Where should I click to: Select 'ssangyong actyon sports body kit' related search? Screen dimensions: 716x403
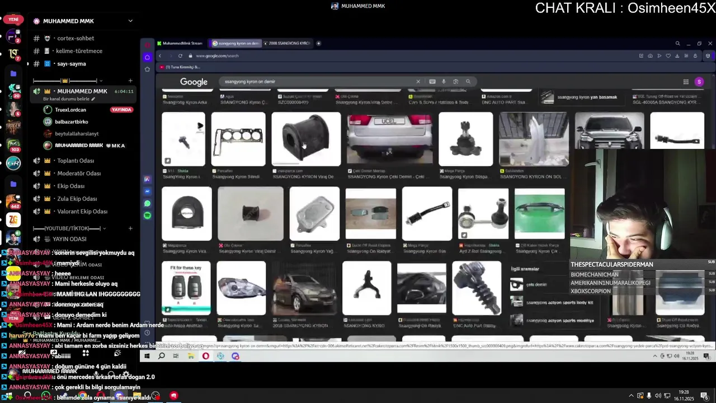(552, 302)
